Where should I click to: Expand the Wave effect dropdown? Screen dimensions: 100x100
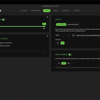click(x=63, y=35)
